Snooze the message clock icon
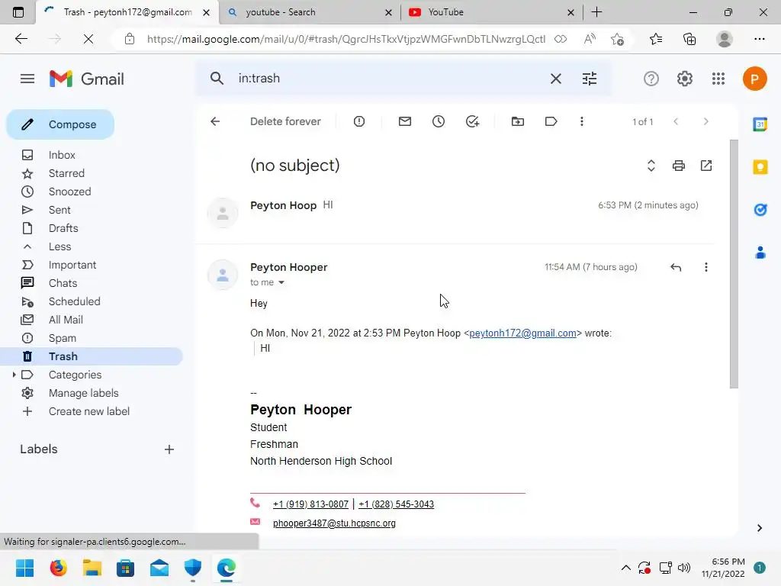The width and height of the screenshot is (781, 586). [x=439, y=121]
